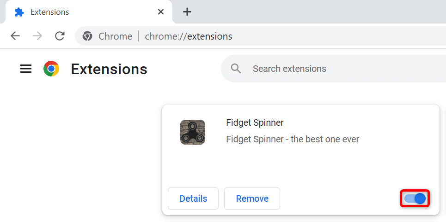Screen dimensions: 446x222
Task: Remove the Fidget Spinner extension
Action: coord(252,199)
